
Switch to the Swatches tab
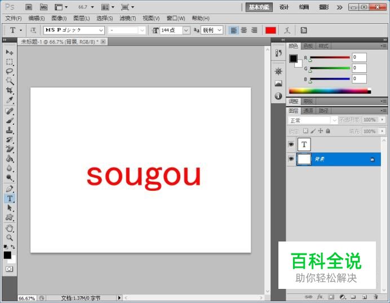(x=308, y=46)
